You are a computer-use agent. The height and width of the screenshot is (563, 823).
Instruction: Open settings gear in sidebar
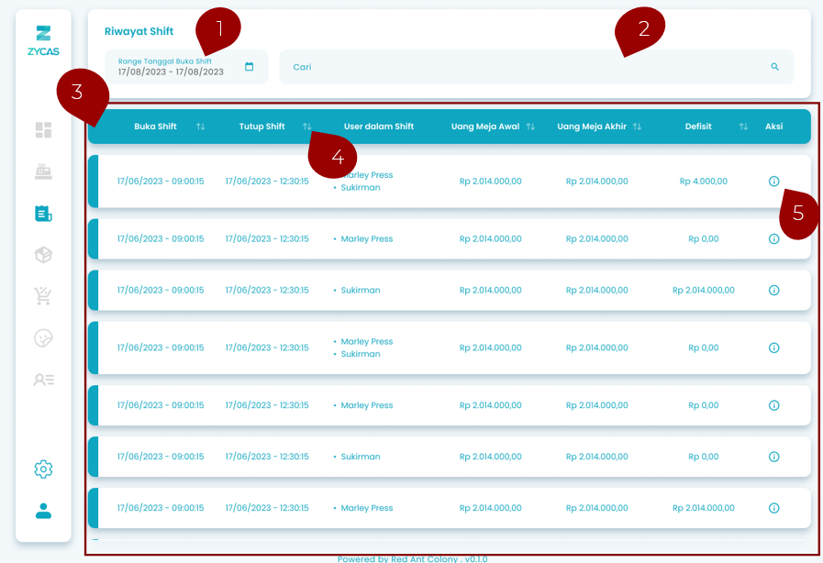(x=43, y=469)
